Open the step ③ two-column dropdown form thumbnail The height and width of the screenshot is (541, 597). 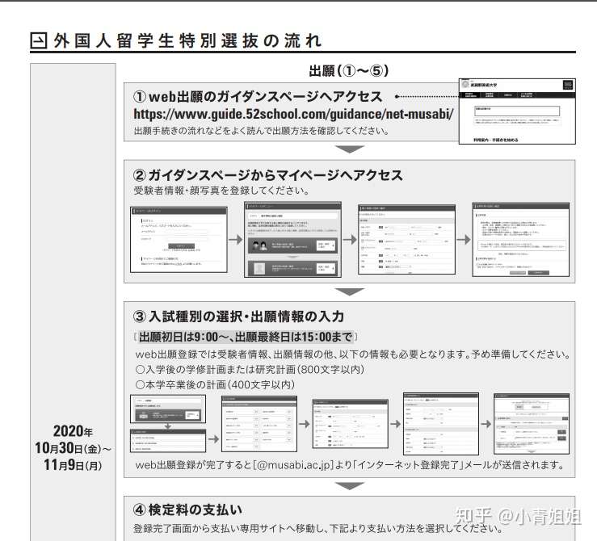click(259, 424)
